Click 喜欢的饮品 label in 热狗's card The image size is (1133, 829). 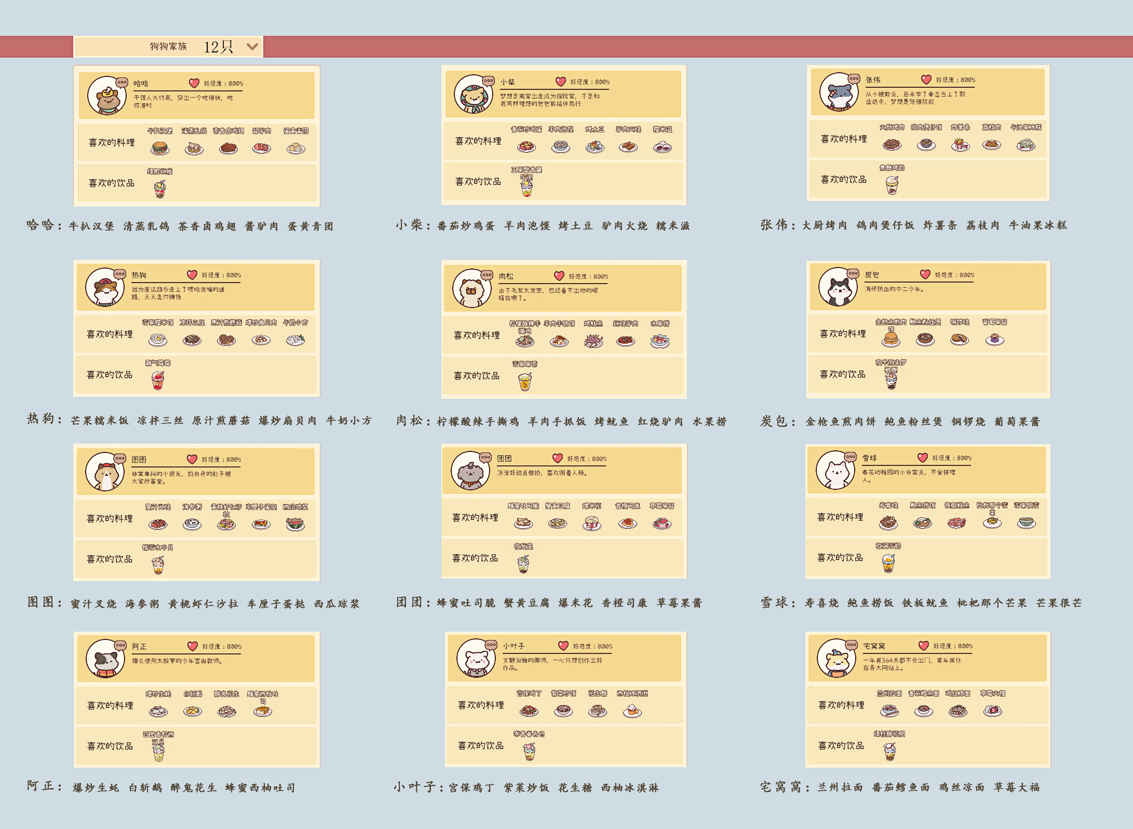pos(110,375)
